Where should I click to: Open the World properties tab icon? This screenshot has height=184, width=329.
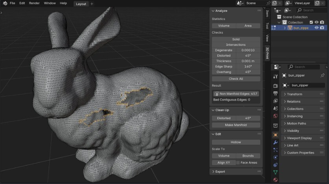(276, 116)
